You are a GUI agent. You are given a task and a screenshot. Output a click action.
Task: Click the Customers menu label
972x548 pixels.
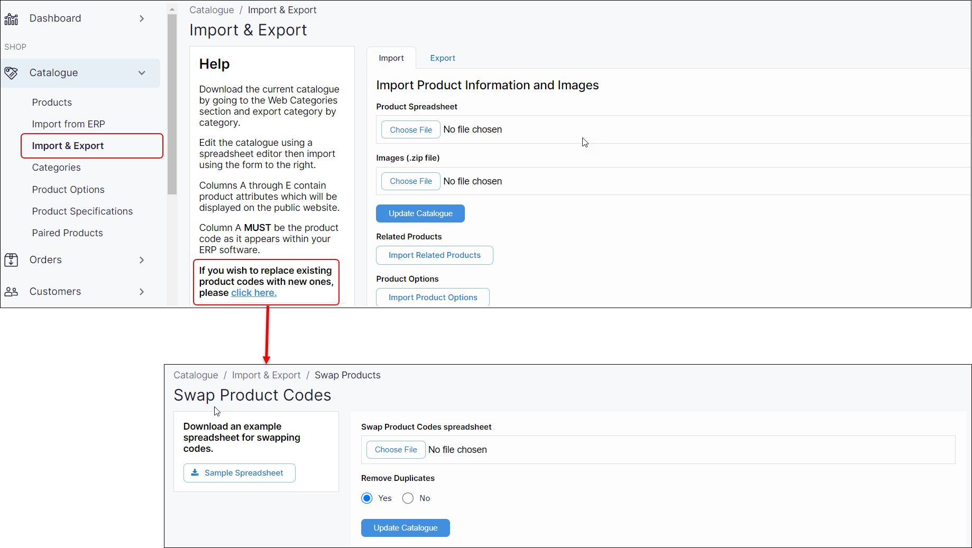click(x=55, y=292)
